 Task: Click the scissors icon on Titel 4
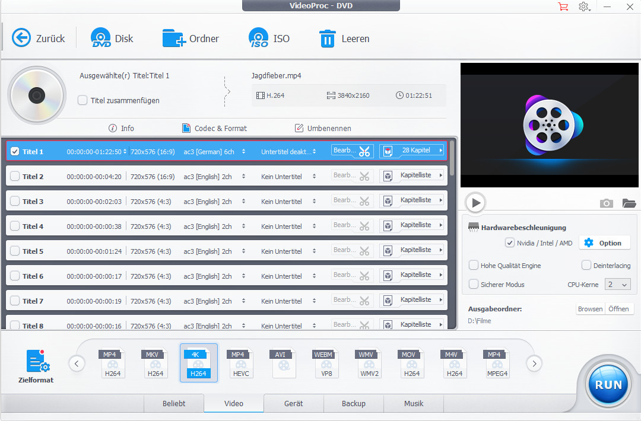click(x=364, y=227)
